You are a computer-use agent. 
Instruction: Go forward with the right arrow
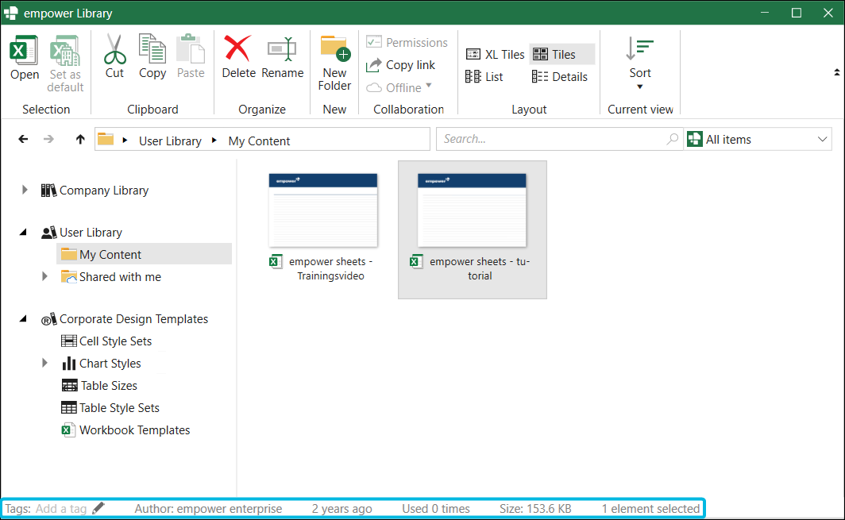click(x=49, y=139)
